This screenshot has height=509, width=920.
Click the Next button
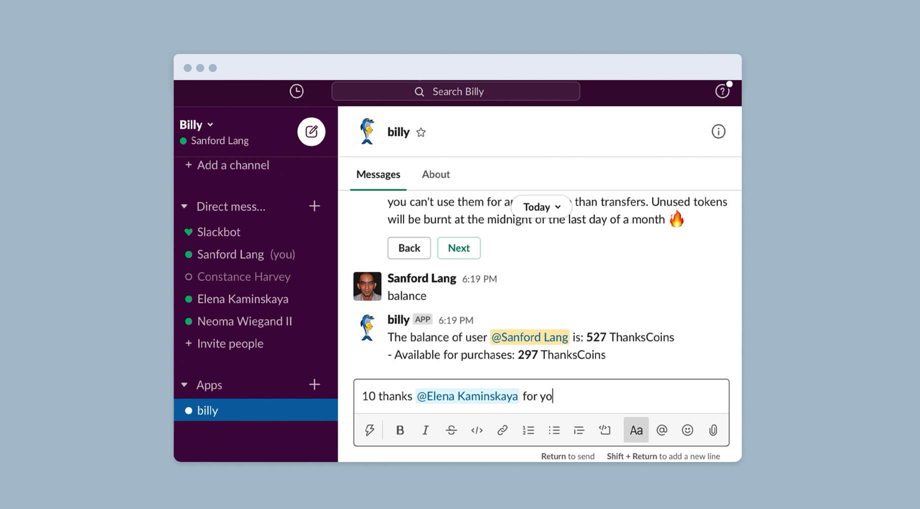[459, 248]
